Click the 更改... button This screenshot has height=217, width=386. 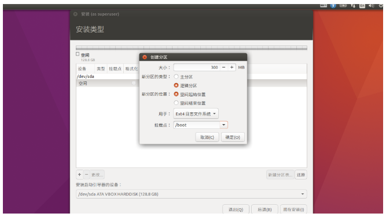click(x=97, y=174)
